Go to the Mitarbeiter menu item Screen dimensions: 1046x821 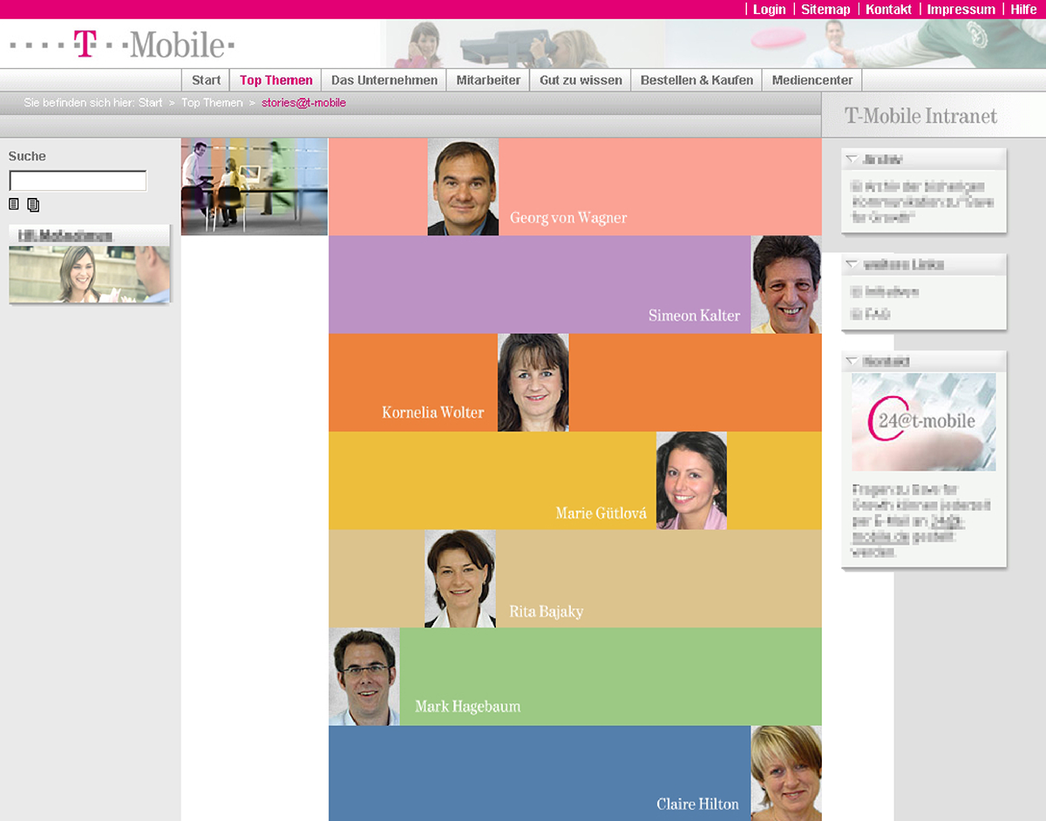click(488, 80)
